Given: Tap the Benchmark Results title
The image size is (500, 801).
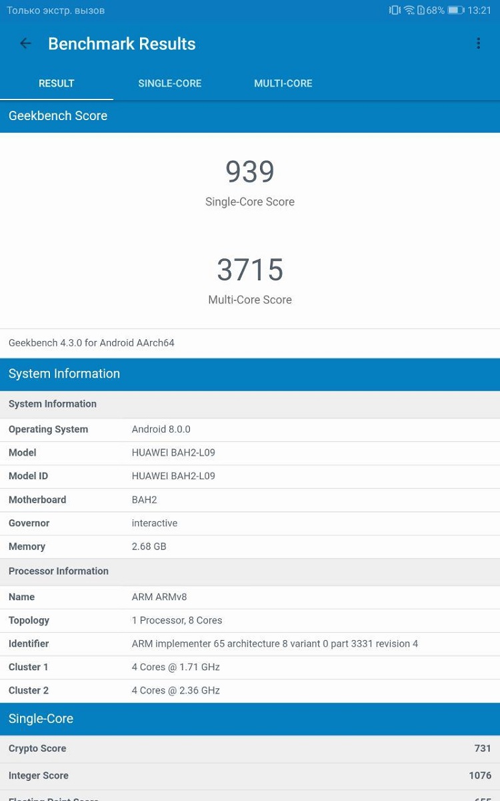Looking at the screenshot, I should tap(122, 44).
